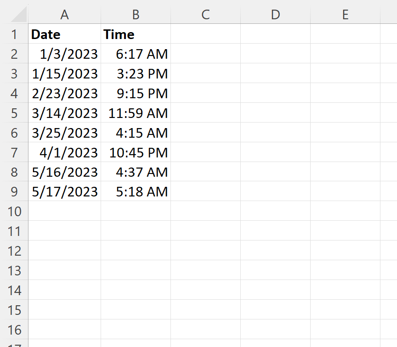
Task: Select column header C
Action: (205, 15)
